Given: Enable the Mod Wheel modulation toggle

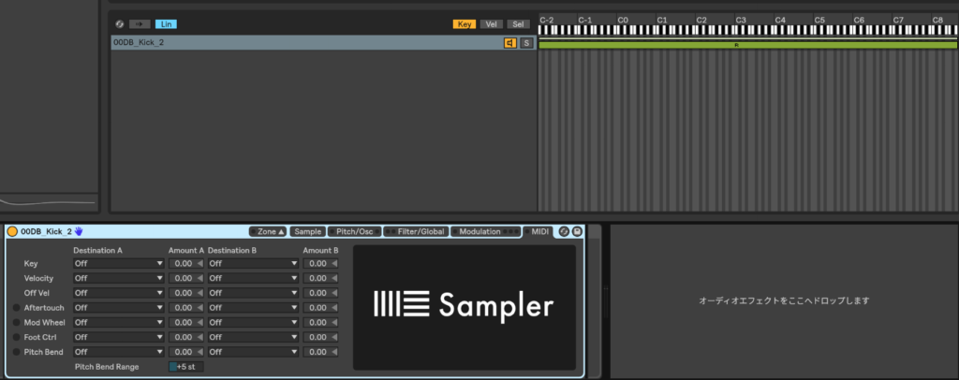Looking at the screenshot, I should tap(16, 322).
